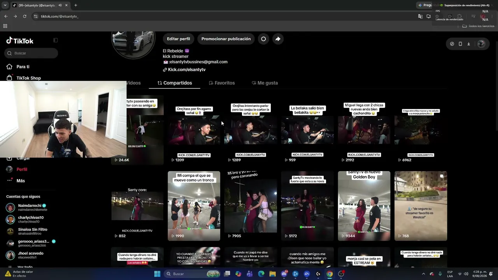Viewport: 498px width, 280px height.
Task: Open video 'Miguel llega con 2 chicas nuevas'
Action: (364, 130)
